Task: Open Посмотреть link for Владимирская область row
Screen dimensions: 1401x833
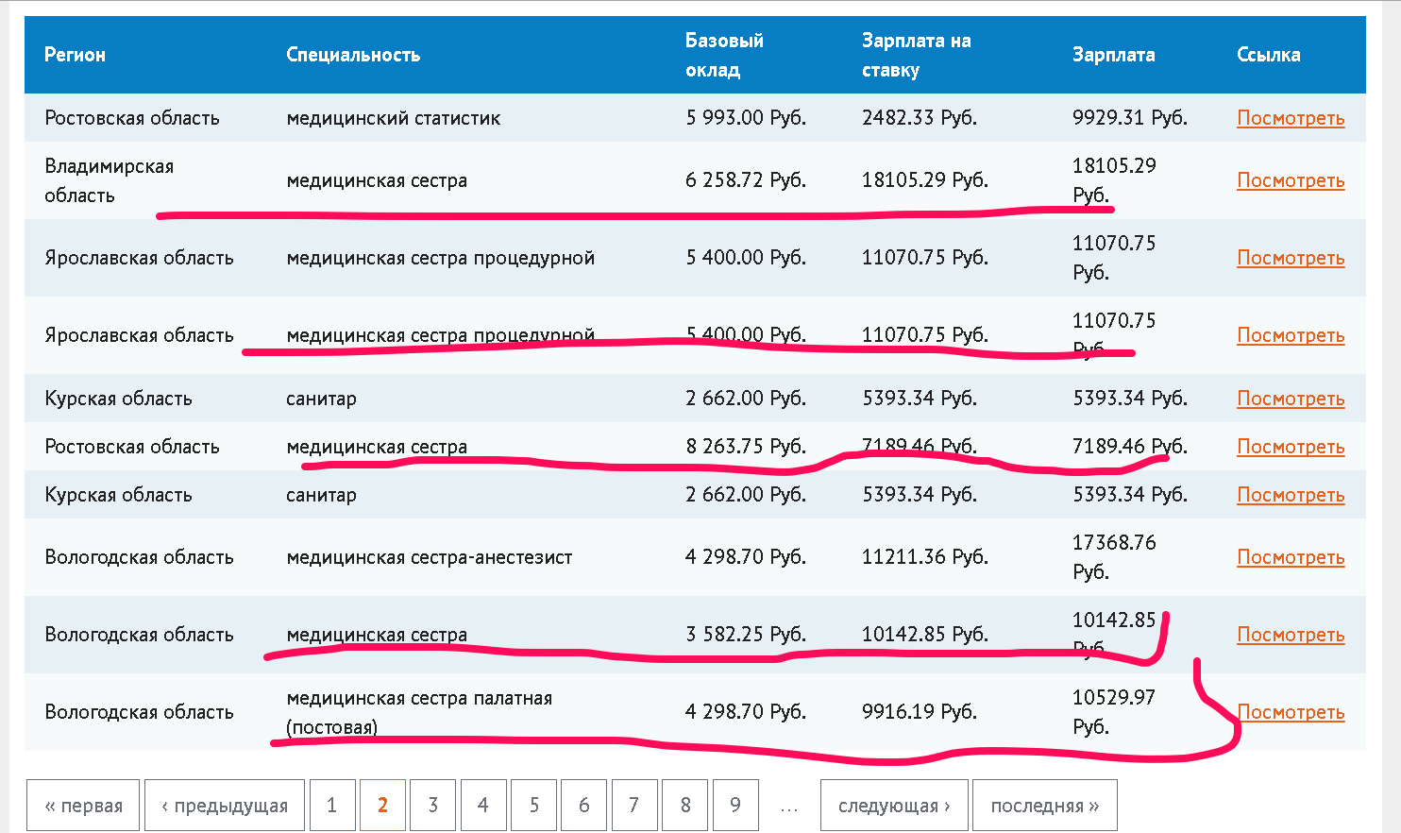Action: (x=1291, y=180)
